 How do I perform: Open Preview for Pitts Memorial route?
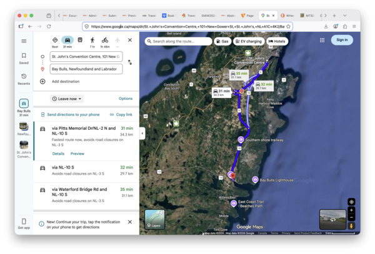[77, 154]
